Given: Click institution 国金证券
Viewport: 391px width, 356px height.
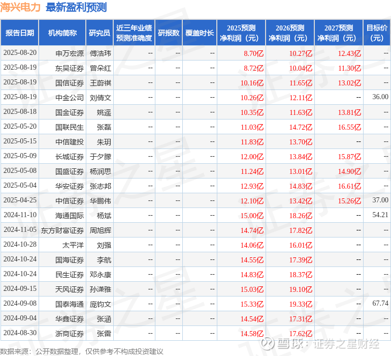Looking at the screenshot, I should coord(70,112).
